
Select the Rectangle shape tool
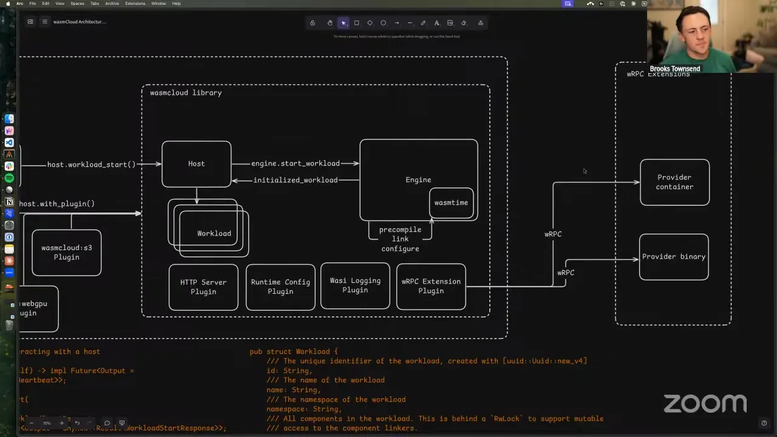pos(356,23)
